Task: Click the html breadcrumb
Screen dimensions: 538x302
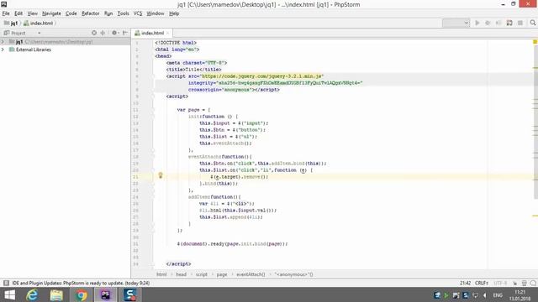Action: coord(161,274)
